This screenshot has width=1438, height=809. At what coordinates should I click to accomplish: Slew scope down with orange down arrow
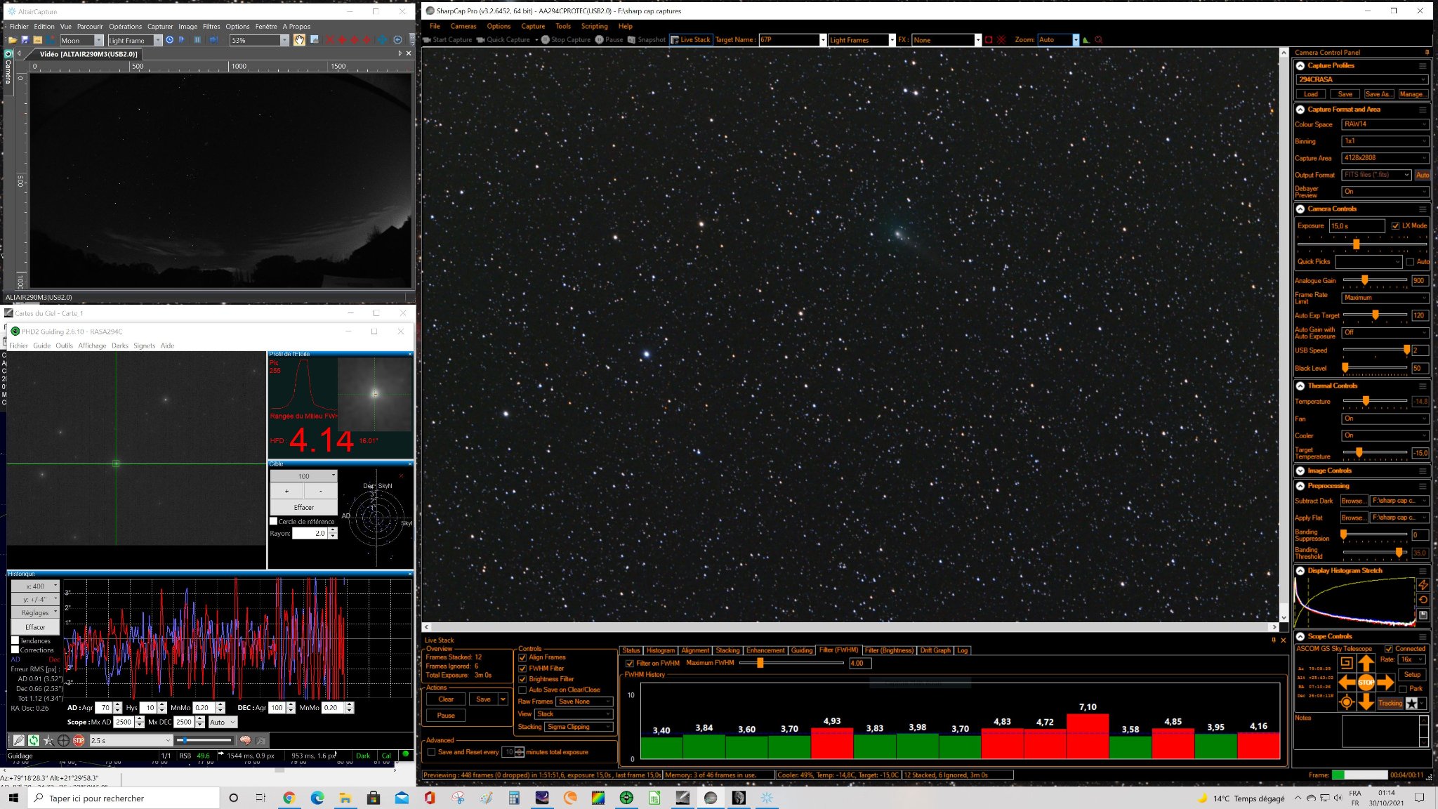[1366, 702]
